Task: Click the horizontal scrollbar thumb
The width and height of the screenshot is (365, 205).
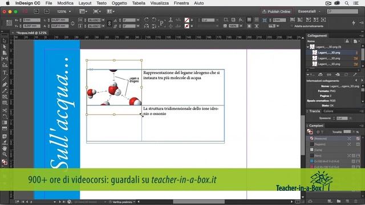Action: (x=199, y=202)
